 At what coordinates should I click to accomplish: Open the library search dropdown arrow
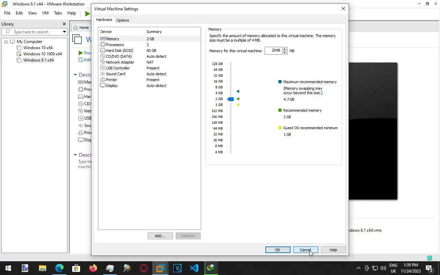click(64, 32)
